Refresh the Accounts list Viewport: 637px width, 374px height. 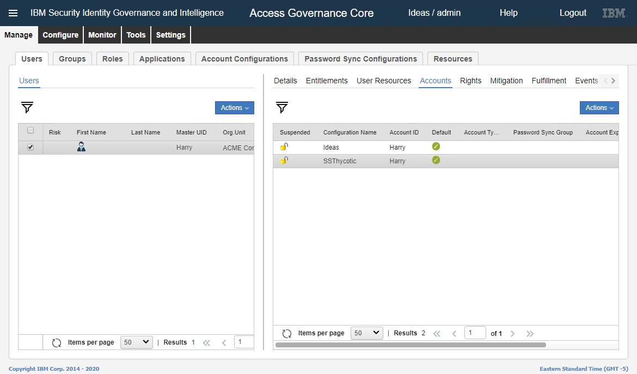pyautogui.click(x=287, y=333)
